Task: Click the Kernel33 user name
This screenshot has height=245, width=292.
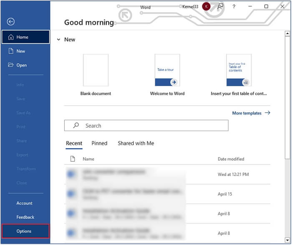Action: (x=190, y=7)
